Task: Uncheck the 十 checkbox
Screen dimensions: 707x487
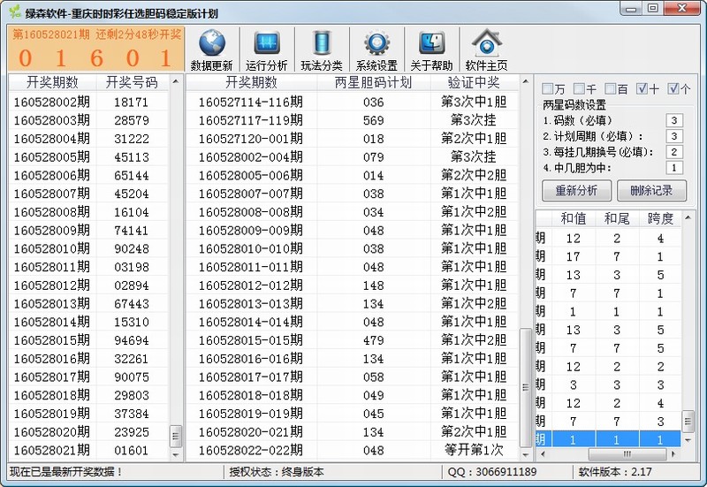Action: coord(642,89)
